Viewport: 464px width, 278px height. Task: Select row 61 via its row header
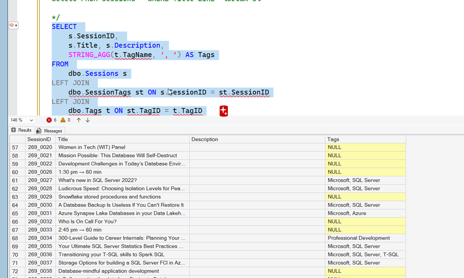click(x=16, y=180)
